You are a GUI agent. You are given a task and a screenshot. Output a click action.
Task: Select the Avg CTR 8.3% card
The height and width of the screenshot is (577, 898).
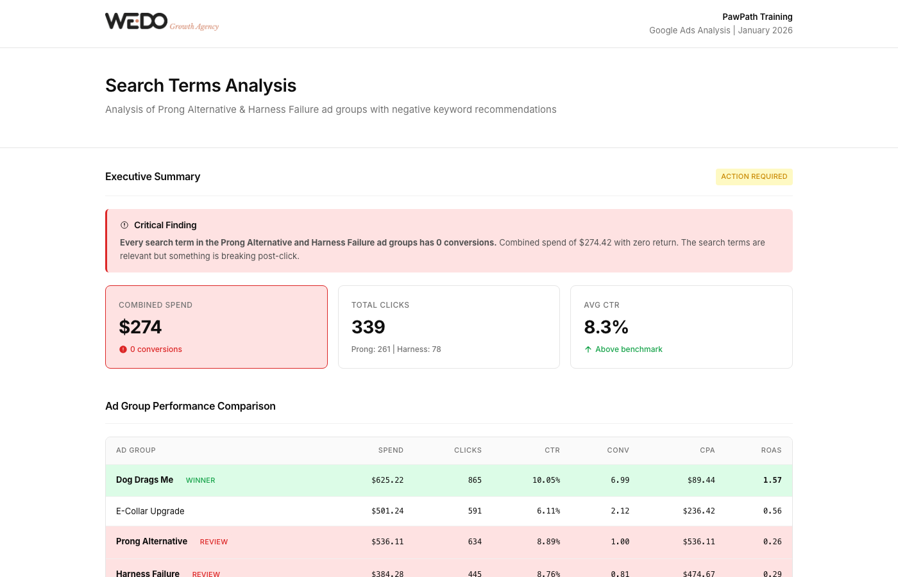pos(681,327)
